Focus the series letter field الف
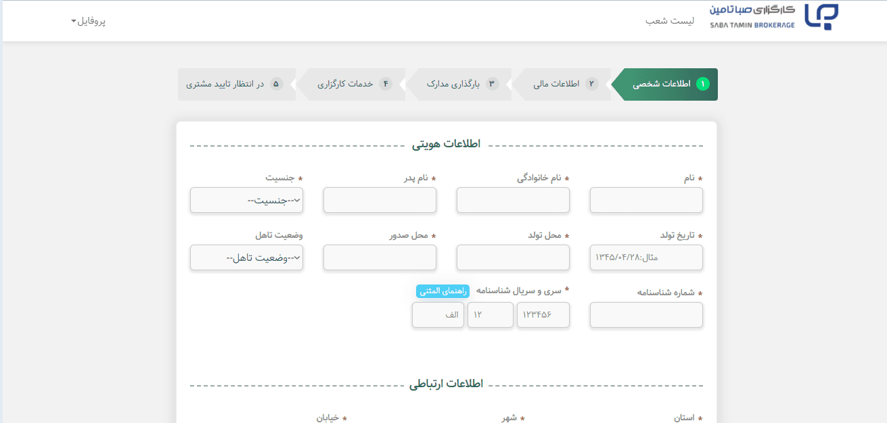887x423 pixels. (x=438, y=315)
